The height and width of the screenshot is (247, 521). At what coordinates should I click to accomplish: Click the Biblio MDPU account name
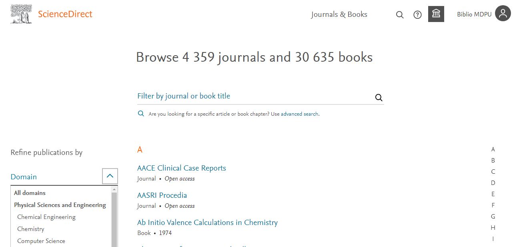474,14
